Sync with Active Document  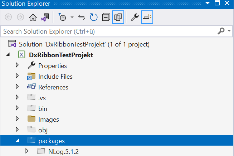[x=82, y=17]
